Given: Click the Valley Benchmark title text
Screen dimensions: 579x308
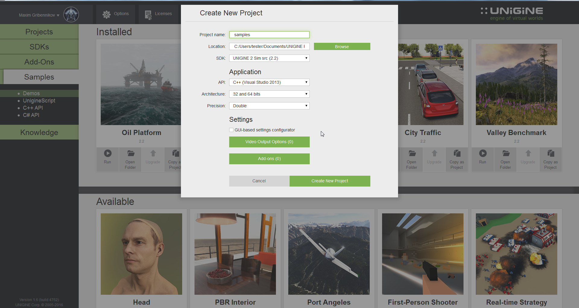Looking at the screenshot, I should 517,133.
